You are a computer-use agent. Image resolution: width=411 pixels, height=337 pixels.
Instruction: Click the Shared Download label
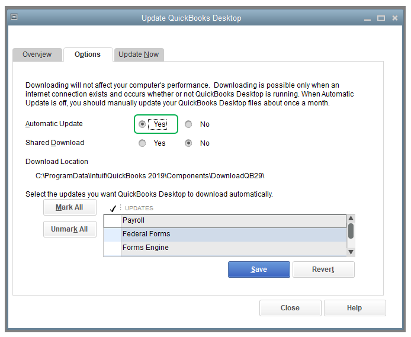click(55, 143)
